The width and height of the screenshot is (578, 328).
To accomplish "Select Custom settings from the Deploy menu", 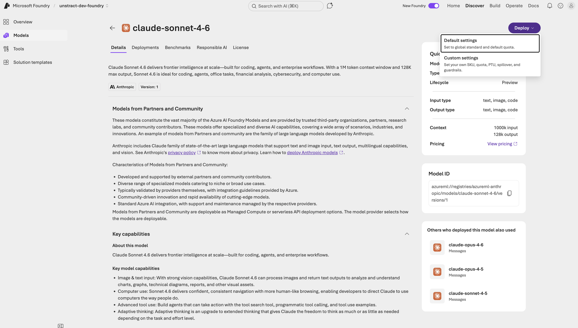I will coord(490,64).
